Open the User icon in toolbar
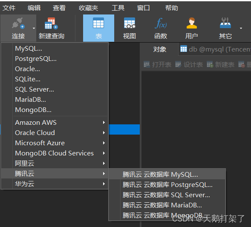251x227 pixels. coord(192,23)
